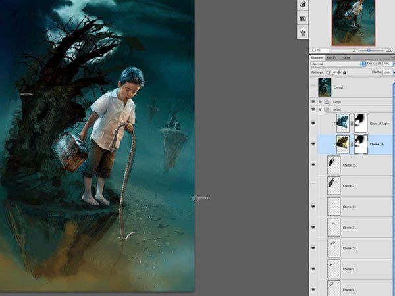Click the 'Ebene 11' layer name

click(349, 228)
